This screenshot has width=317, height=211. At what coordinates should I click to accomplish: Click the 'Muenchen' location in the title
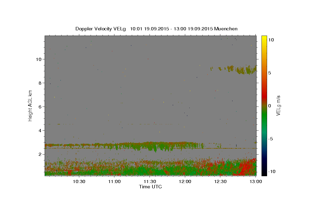coord(226,29)
